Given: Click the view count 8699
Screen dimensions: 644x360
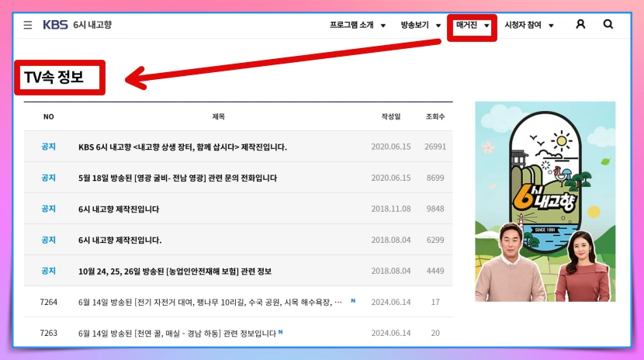Looking at the screenshot, I should coord(435,178).
